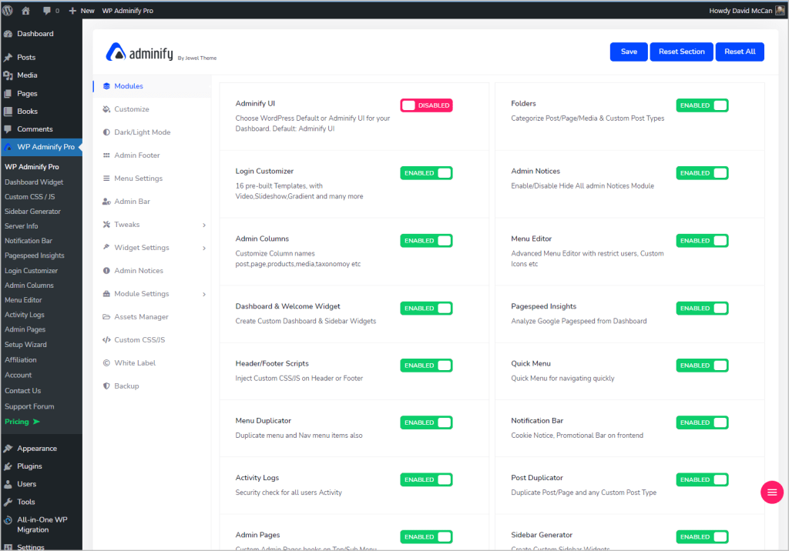The height and width of the screenshot is (551, 789).
Task: Click the Dashboard gauge icon in WP sidebar
Action: (8, 34)
